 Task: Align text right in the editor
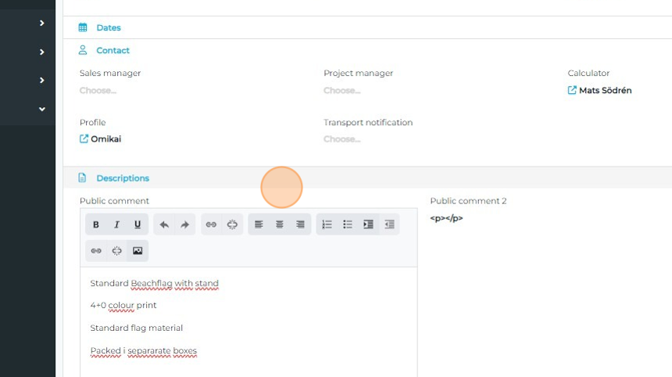[300, 224]
